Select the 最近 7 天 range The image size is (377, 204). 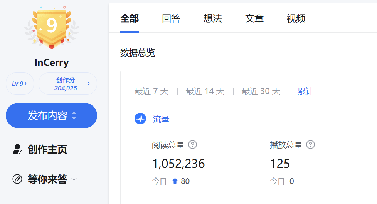click(151, 92)
